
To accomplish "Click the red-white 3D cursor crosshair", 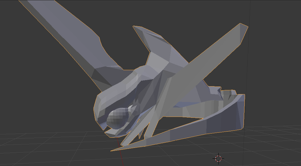I will pos(218,158).
